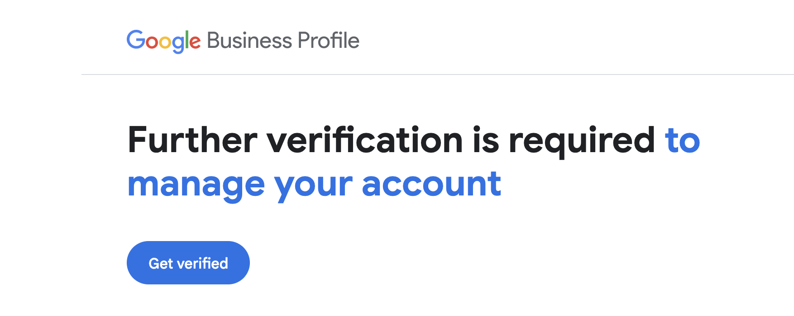The height and width of the screenshot is (316, 794).
Task: Click the blue capital G in Google
Action: (x=135, y=40)
